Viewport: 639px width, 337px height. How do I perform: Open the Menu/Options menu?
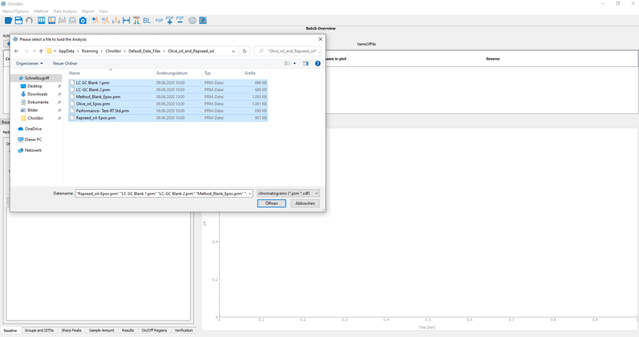pyautogui.click(x=15, y=12)
